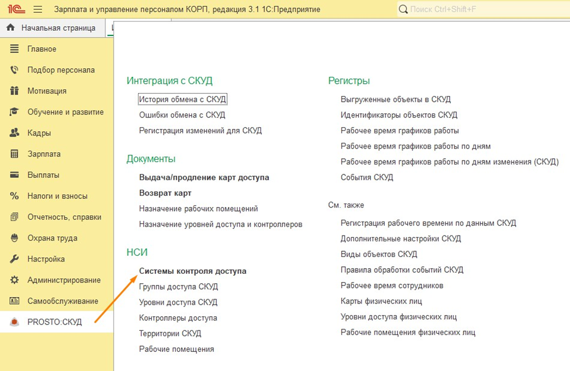
Task: Open Территории СКУД
Action: 170,334
